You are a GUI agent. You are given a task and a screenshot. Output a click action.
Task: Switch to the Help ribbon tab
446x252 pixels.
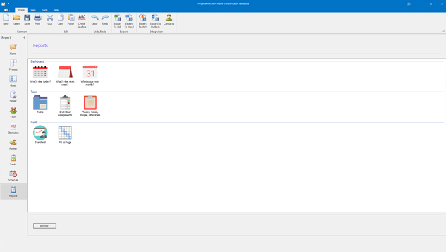pyautogui.click(x=56, y=10)
